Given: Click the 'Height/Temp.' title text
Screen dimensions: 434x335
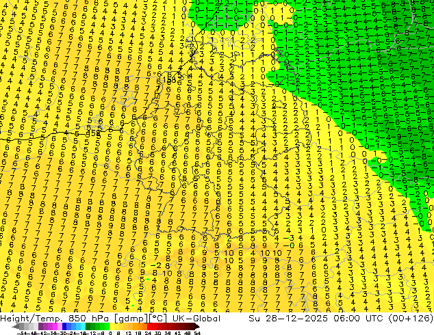Looking at the screenshot, I should coord(31,319).
